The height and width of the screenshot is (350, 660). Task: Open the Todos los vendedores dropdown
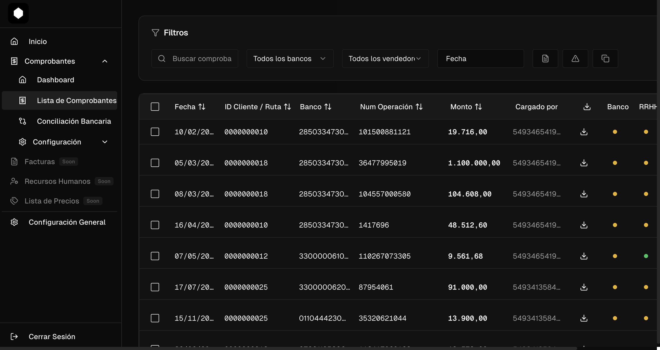click(x=385, y=59)
